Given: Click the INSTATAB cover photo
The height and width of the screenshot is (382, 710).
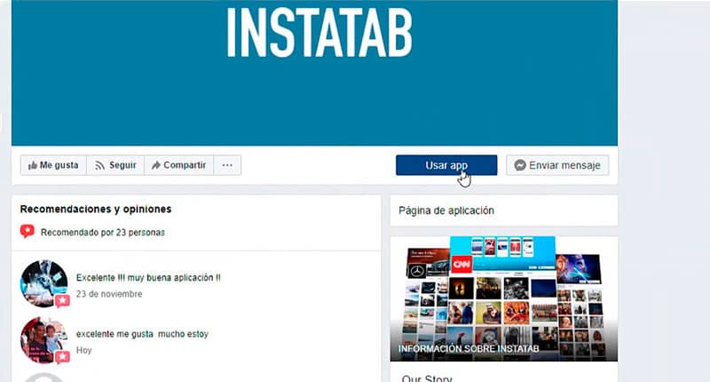Looking at the screenshot, I should tap(314, 73).
